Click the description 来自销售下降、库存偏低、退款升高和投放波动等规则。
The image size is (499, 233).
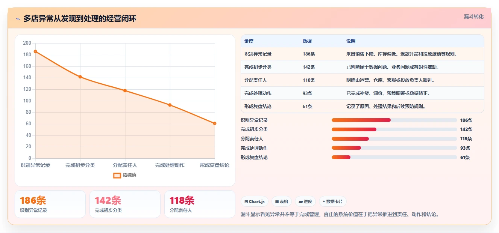click(403, 54)
